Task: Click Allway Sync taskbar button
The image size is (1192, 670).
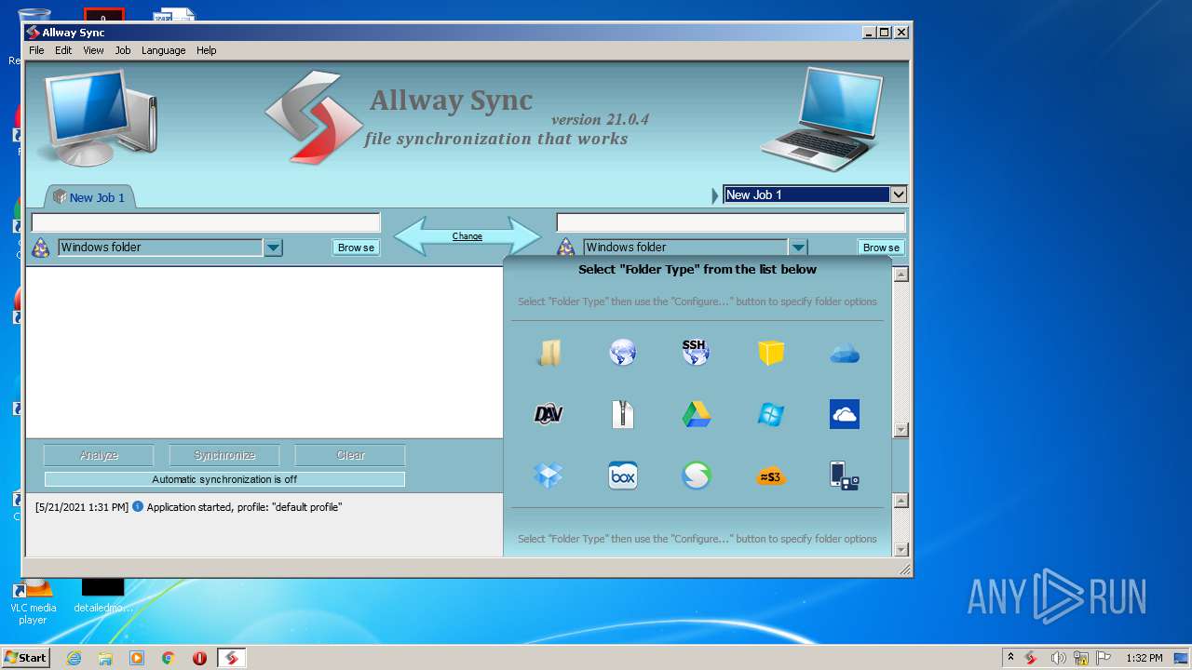Action: (x=232, y=658)
